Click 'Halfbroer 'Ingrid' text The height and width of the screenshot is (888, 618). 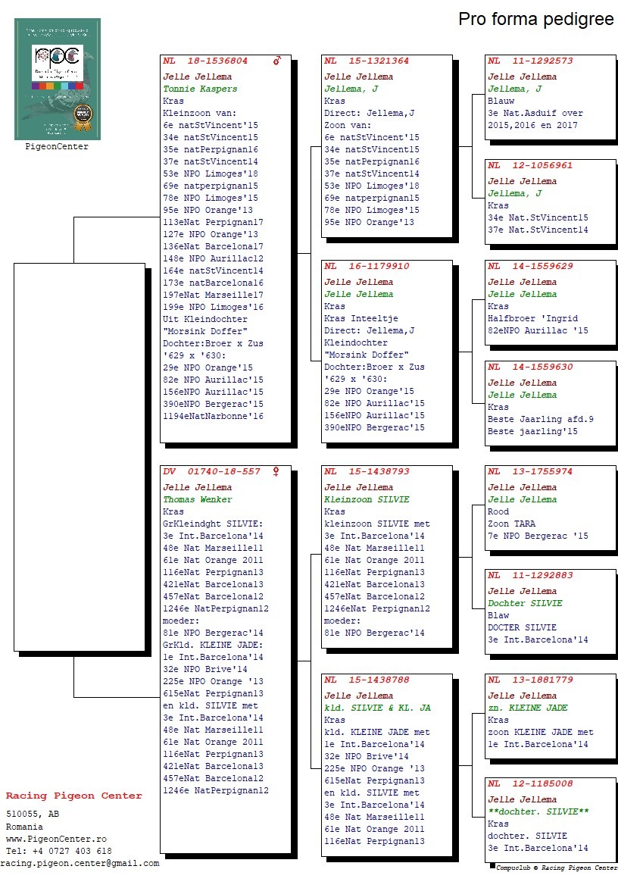pos(533,319)
